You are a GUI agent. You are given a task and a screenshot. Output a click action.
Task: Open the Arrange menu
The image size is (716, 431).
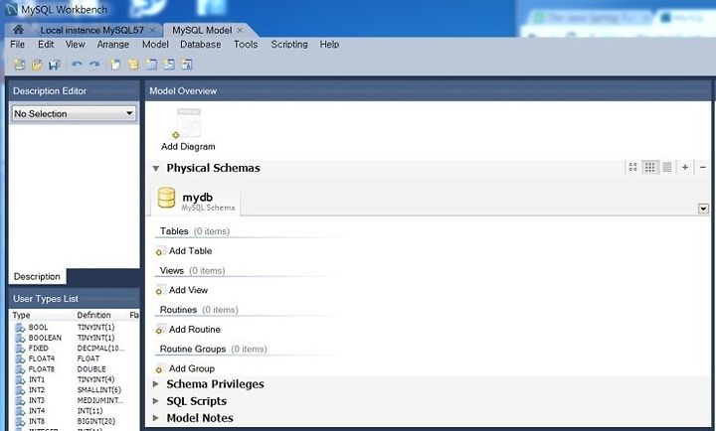(112, 45)
